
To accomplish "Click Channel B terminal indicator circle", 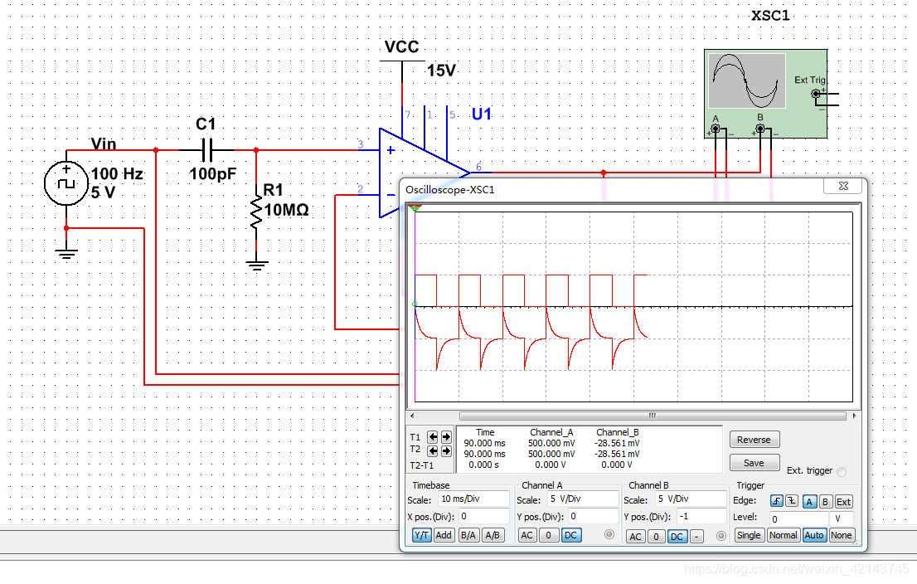I will click(x=721, y=535).
